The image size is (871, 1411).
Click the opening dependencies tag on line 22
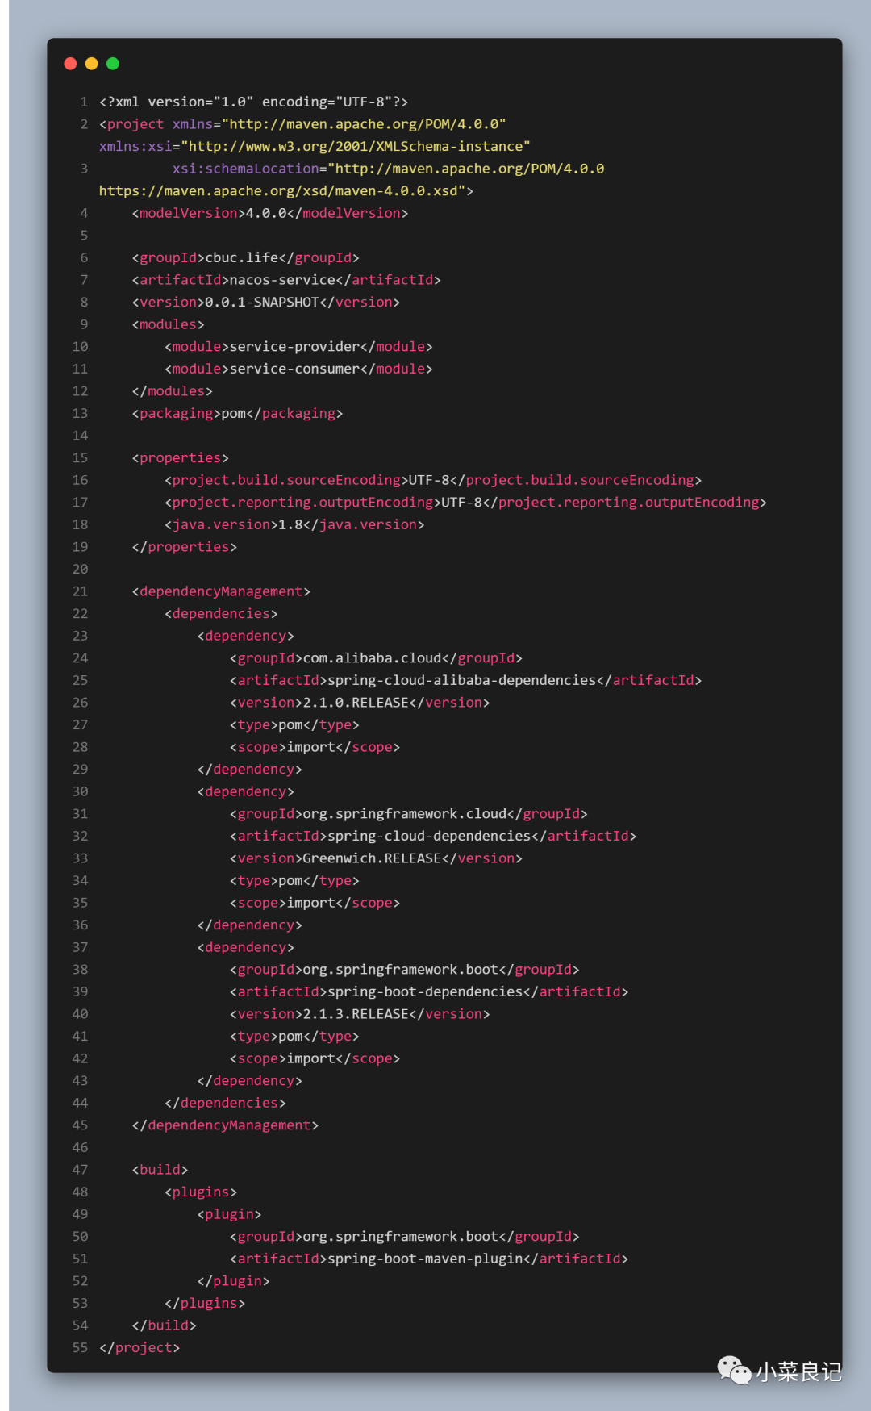tap(221, 613)
